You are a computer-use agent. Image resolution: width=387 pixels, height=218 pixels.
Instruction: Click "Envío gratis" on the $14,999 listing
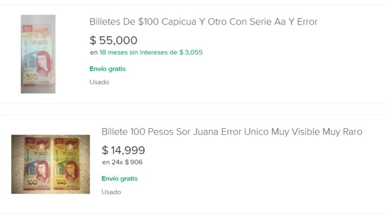(120, 179)
